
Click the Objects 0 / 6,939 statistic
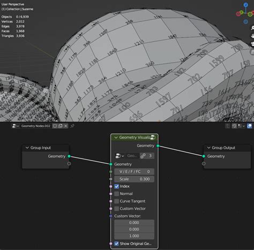tap(15, 17)
